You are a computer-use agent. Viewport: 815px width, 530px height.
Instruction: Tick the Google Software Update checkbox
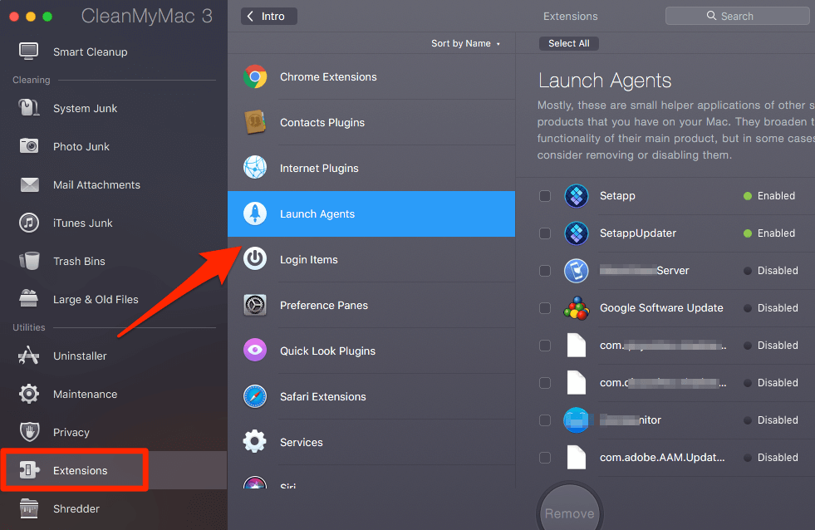tap(545, 308)
